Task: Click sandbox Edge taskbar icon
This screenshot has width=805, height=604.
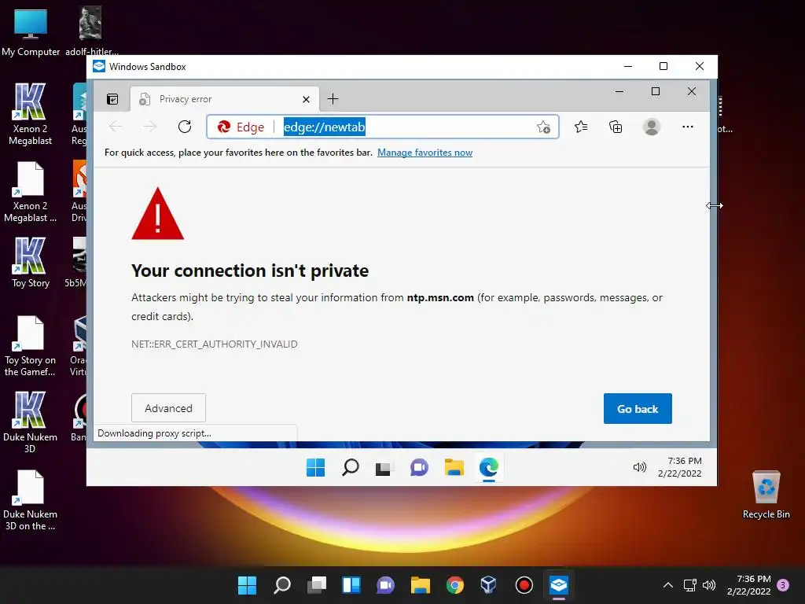Action: 489,467
